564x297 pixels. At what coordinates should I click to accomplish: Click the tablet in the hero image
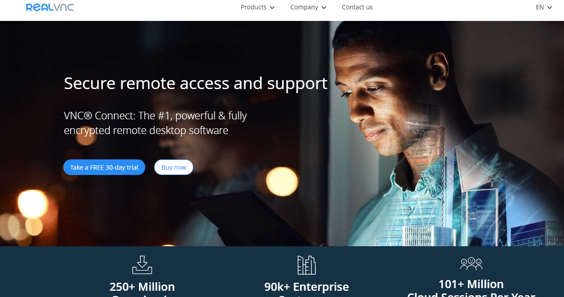point(249,218)
